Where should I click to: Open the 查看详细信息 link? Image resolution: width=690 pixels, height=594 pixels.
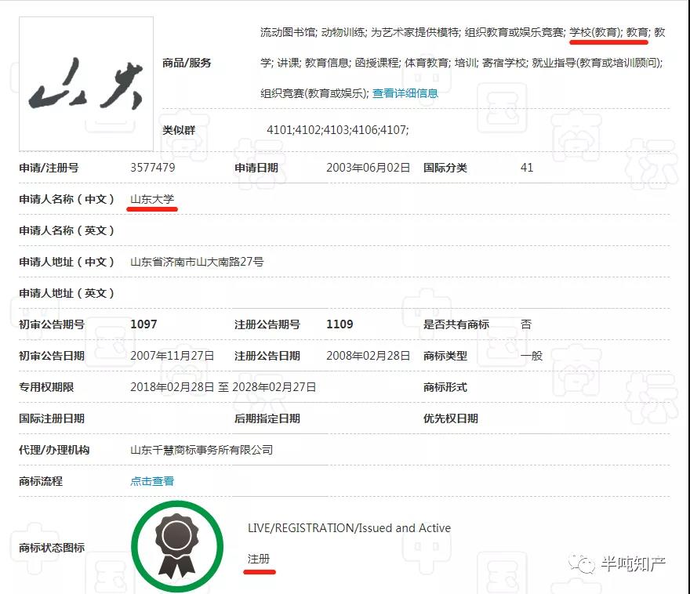click(405, 93)
